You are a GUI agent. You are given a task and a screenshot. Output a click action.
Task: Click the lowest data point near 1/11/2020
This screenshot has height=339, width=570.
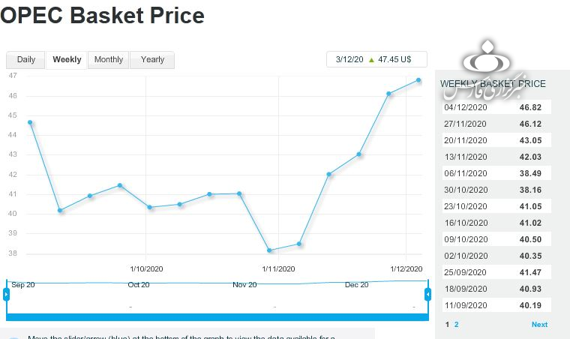point(269,250)
